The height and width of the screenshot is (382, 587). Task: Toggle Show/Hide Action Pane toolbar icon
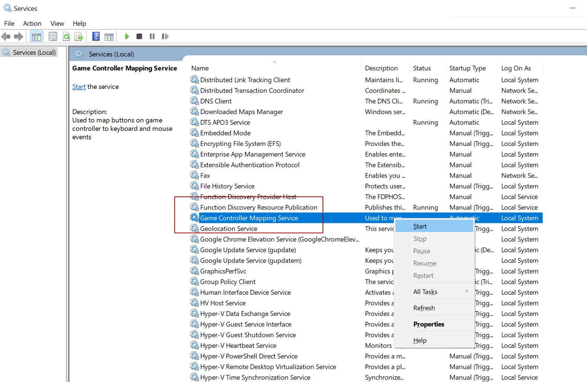pos(109,37)
